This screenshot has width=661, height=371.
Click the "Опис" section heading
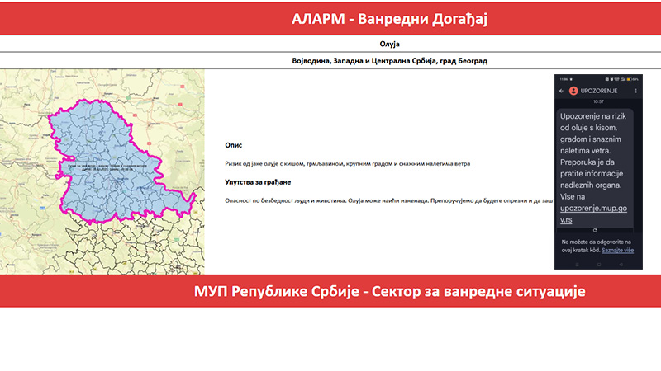234,143
